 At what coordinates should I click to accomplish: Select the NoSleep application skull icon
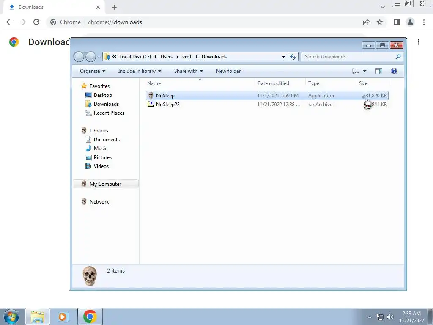tap(151, 95)
